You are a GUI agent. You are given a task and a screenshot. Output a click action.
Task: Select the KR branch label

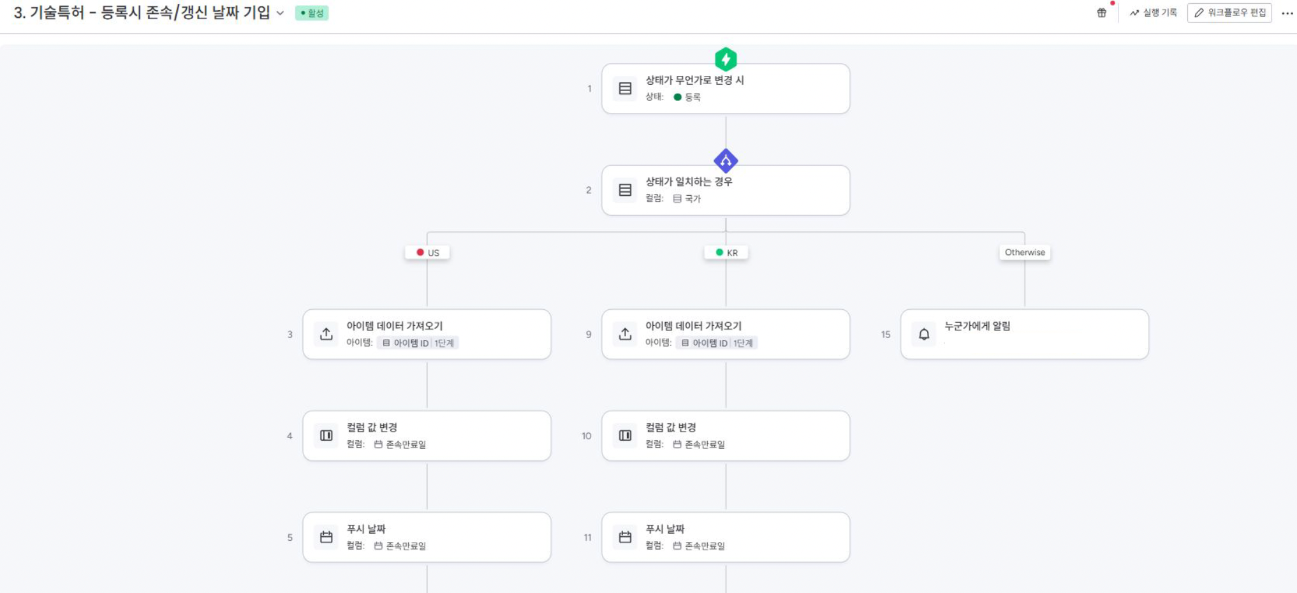point(726,253)
